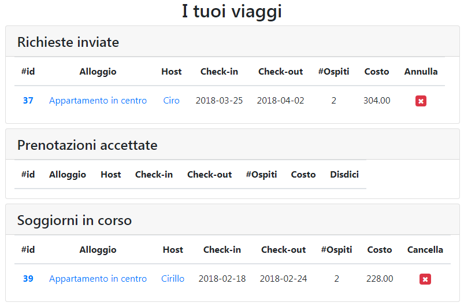Open Appartamento in centro in Soggiorni in corso

pyautogui.click(x=98, y=279)
